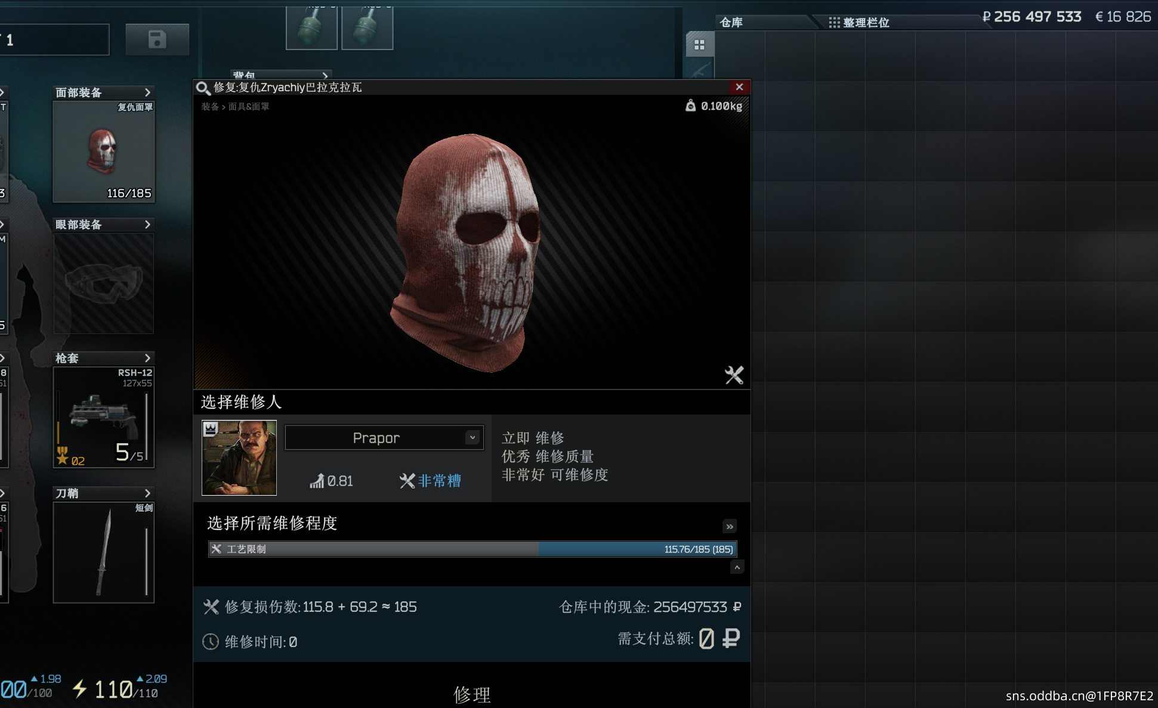Click the repair quality wrench icon

pos(407,481)
